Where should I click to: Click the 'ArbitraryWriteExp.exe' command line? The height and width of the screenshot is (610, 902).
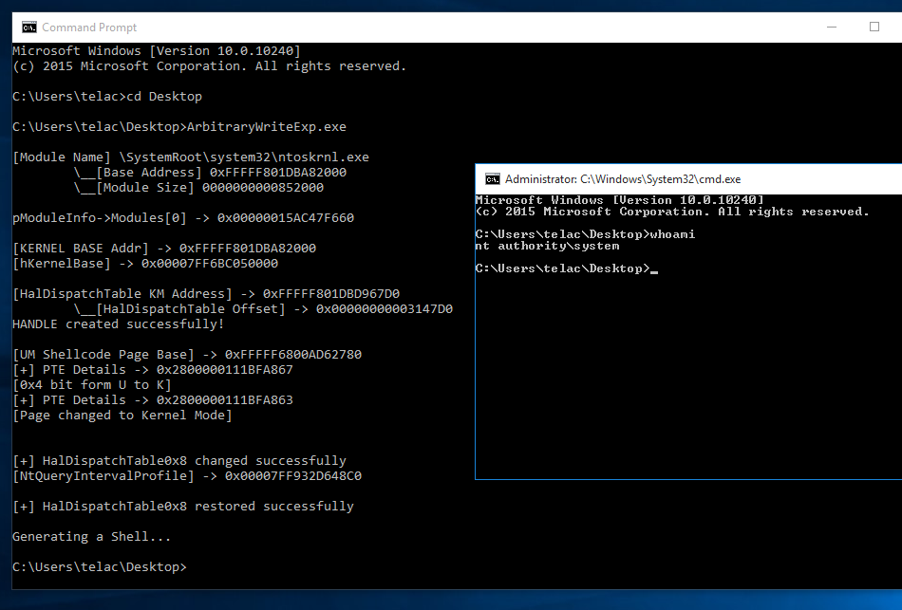tap(179, 127)
